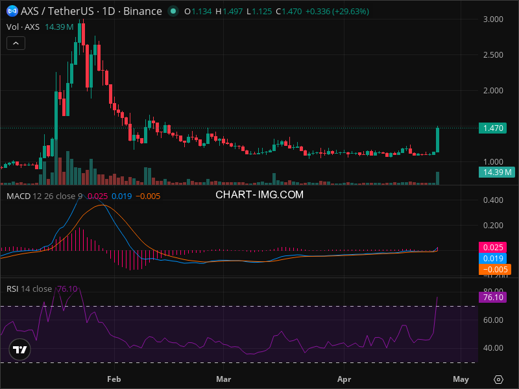Click the latest large green candle
The image size is (519, 389).
click(437, 139)
